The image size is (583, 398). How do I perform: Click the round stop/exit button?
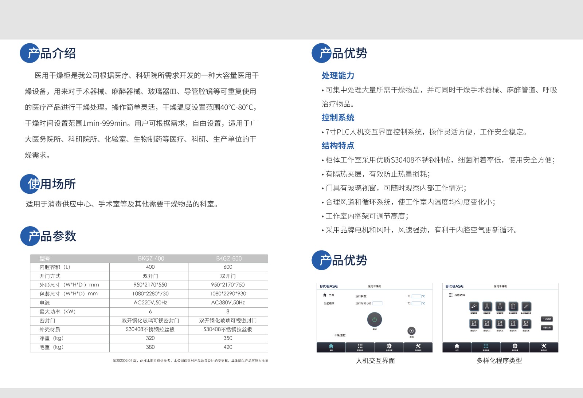pyautogui.click(x=411, y=331)
